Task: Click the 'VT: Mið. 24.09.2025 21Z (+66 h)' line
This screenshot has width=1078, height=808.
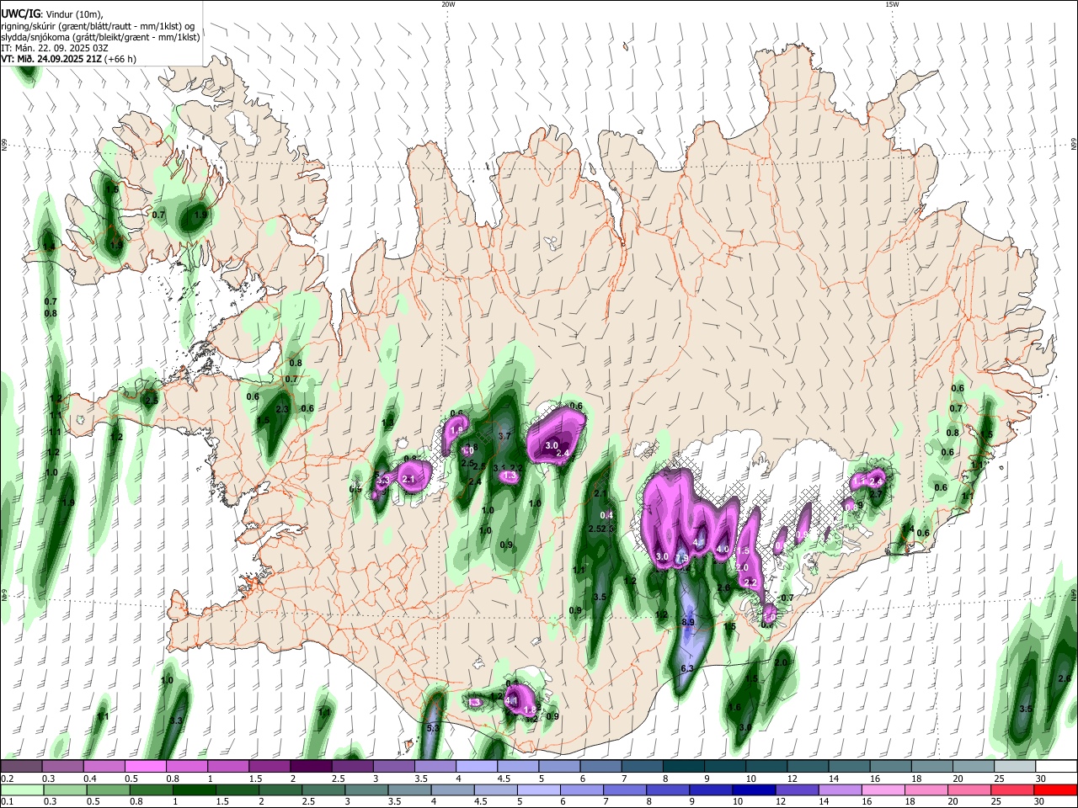Action: pyautogui.click(x=68, y=59)
